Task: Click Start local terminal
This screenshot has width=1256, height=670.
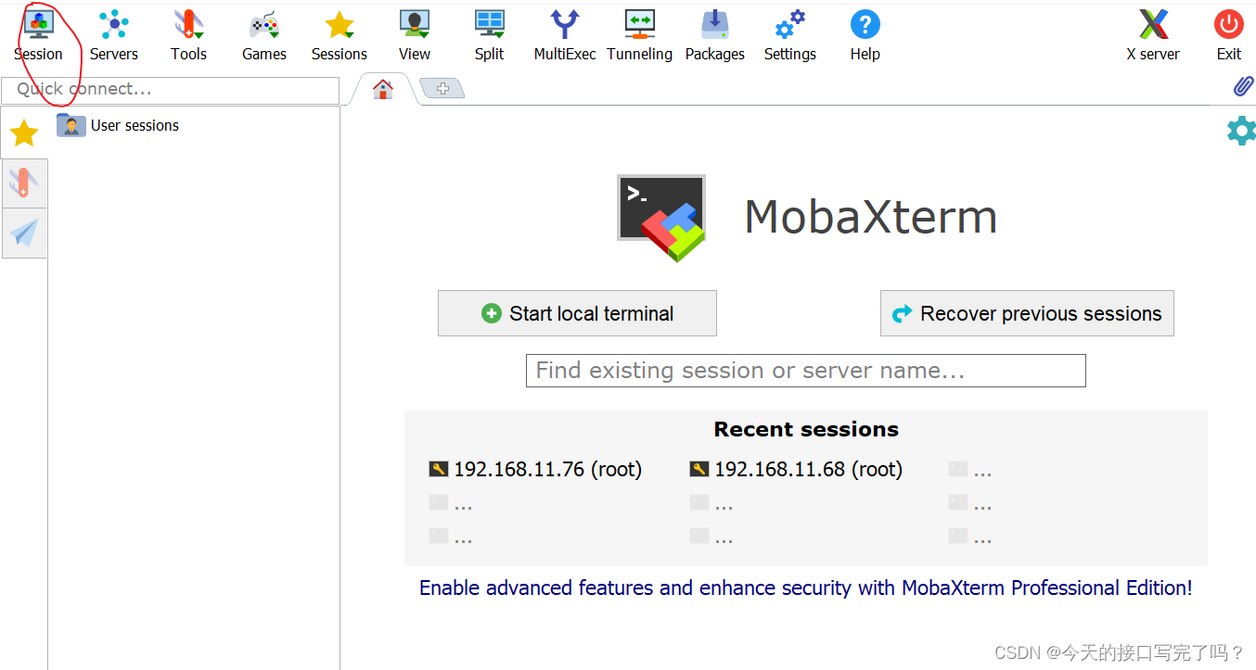Action: point(576,313)
